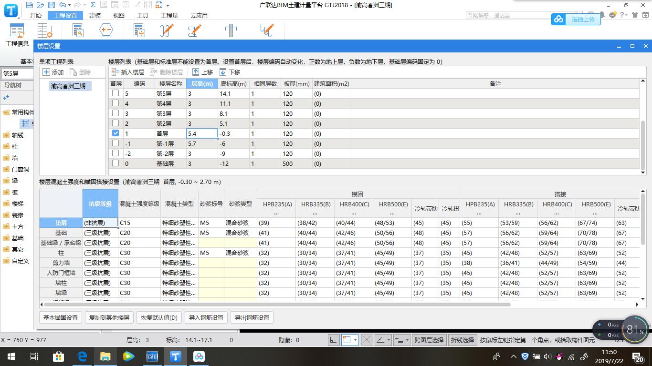Check the 首层 checkbox for 第-2层 row
652x366 pixels.
(x=115, y=153)
